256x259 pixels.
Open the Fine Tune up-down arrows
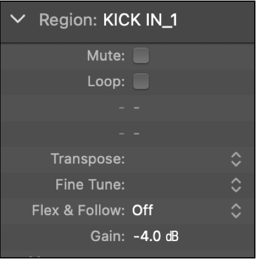click(x=236, y=185)
